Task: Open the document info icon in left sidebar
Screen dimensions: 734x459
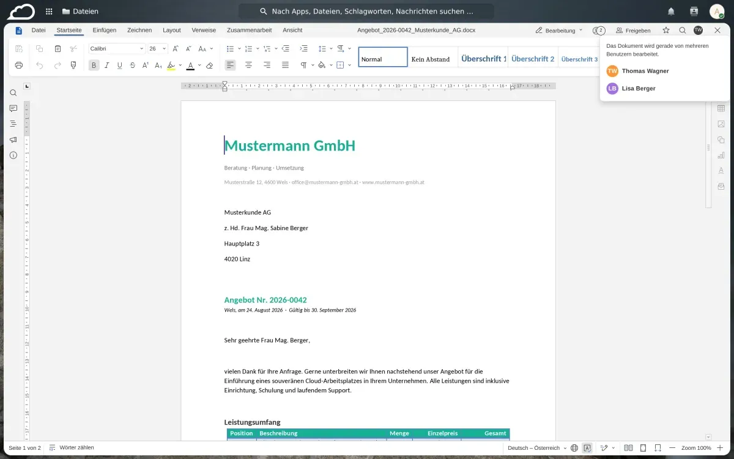Action: 13,155
